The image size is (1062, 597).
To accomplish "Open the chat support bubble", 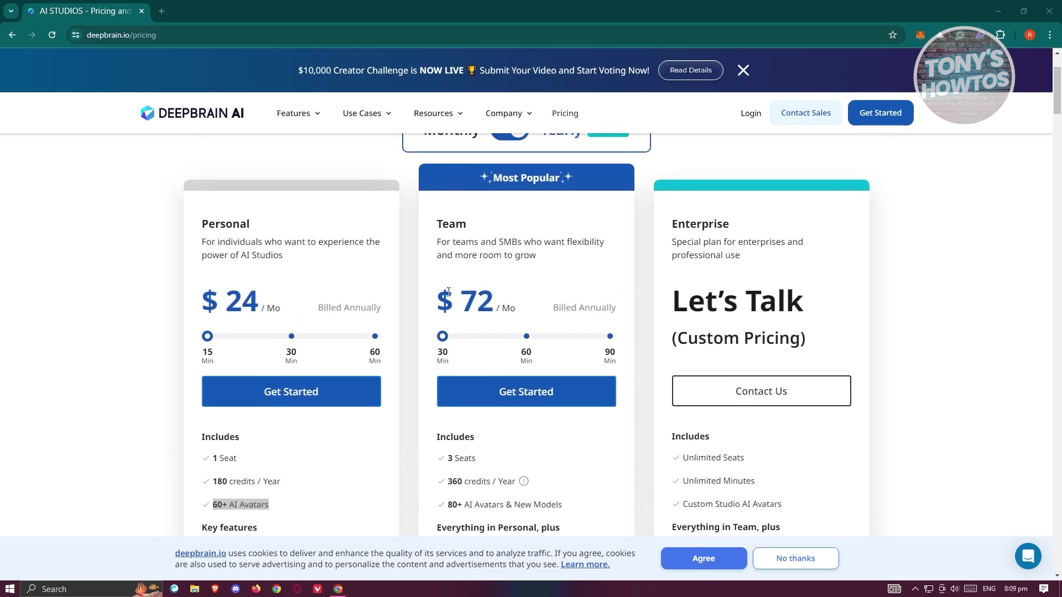I will click(x=1028, y=556).
